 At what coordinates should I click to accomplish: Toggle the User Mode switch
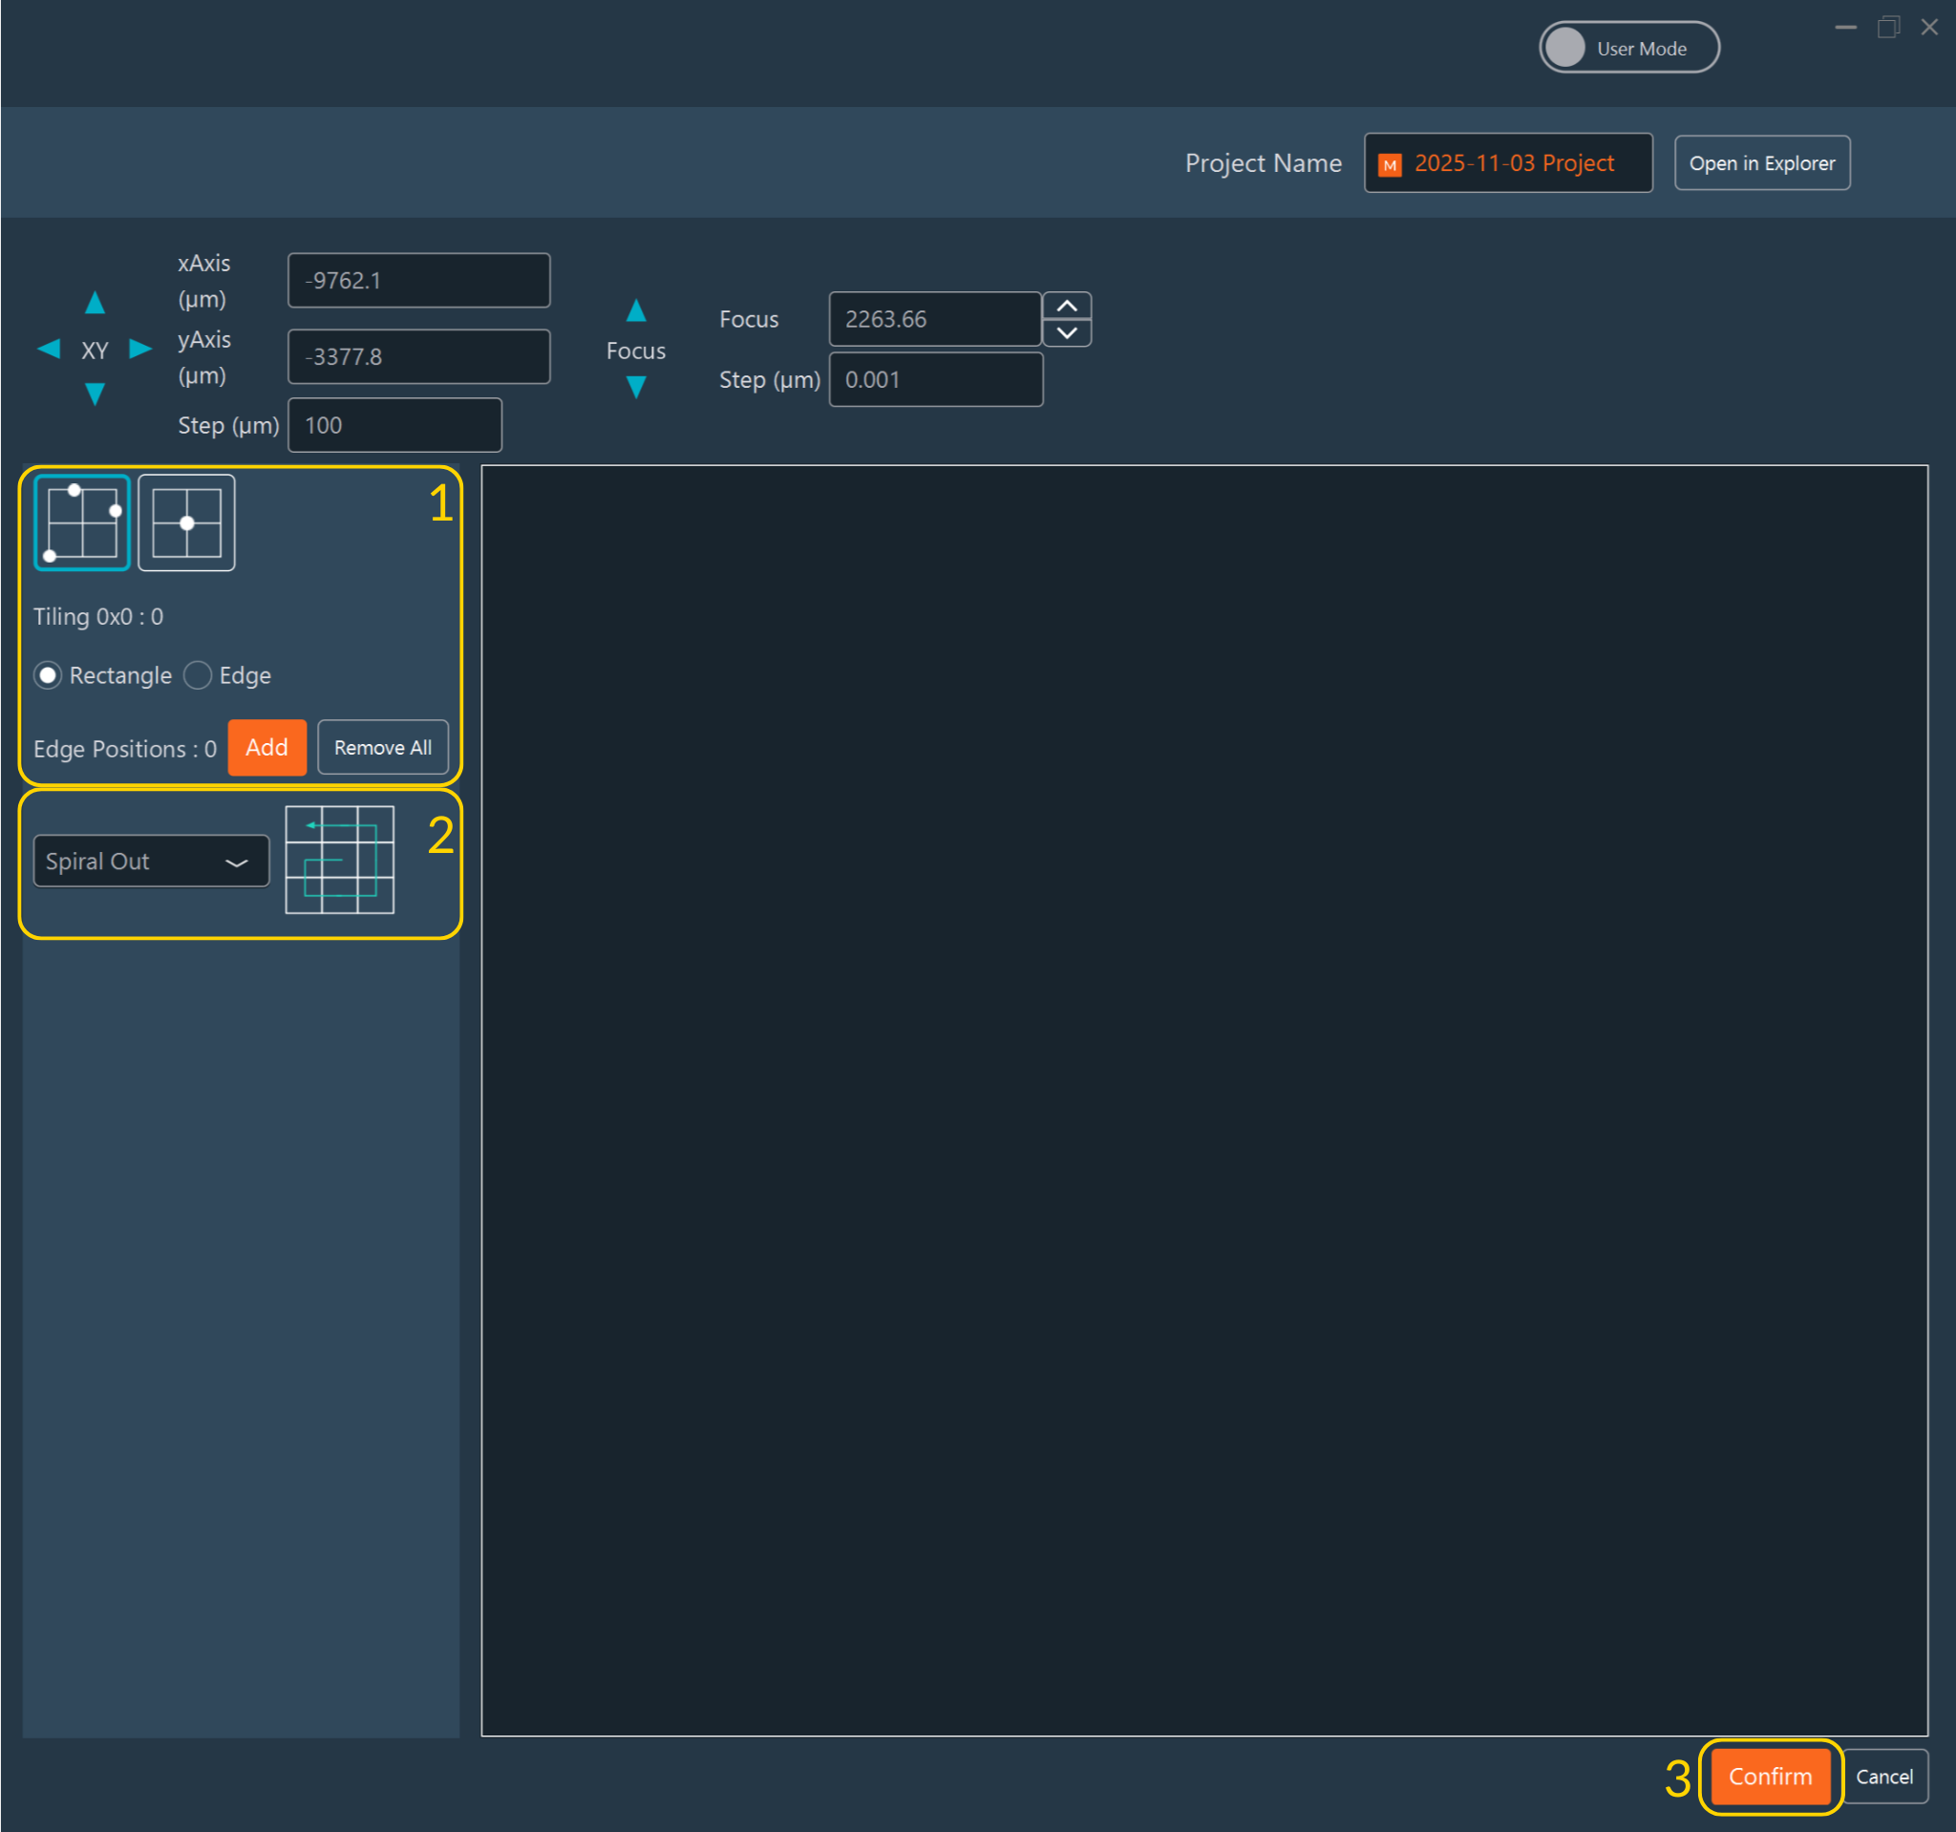[1627, 48]
